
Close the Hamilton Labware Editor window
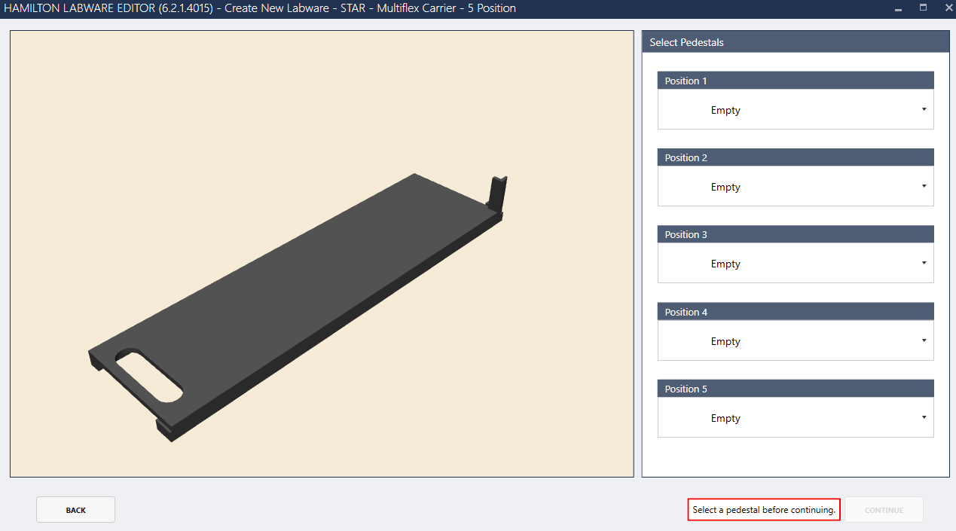pos(948,8)
